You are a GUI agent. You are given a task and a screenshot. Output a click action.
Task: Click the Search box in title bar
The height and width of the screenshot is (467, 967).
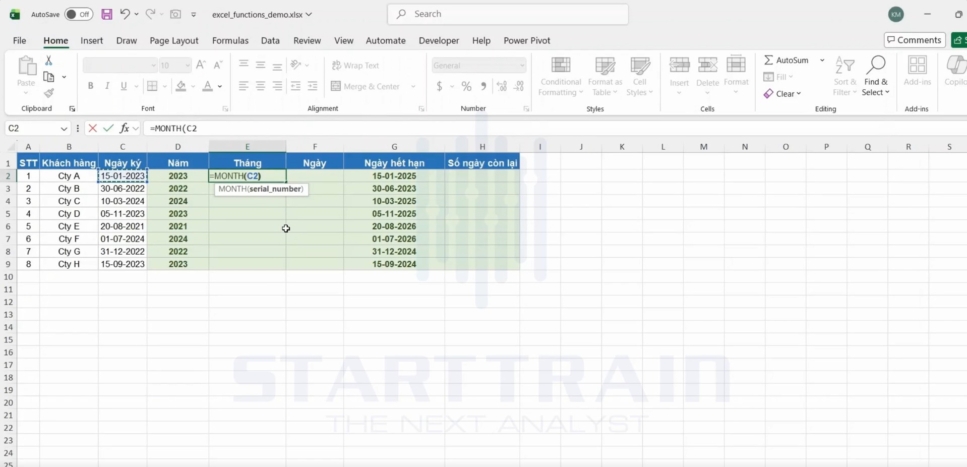coord(508,14)
